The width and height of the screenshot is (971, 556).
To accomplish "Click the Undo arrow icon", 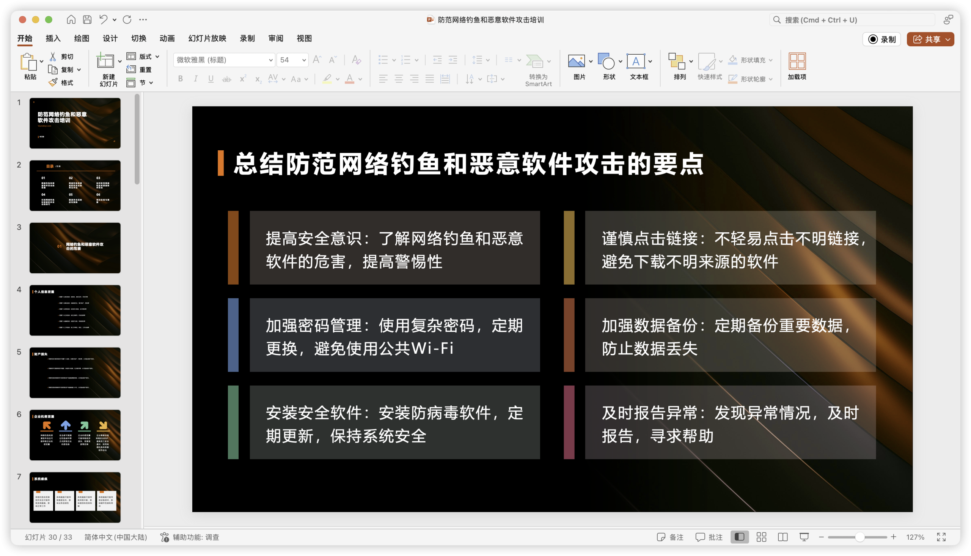I will (103, 19).
